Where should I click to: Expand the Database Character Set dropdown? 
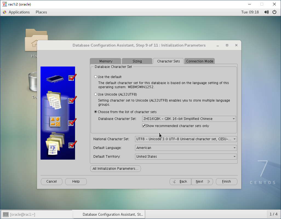189,119
